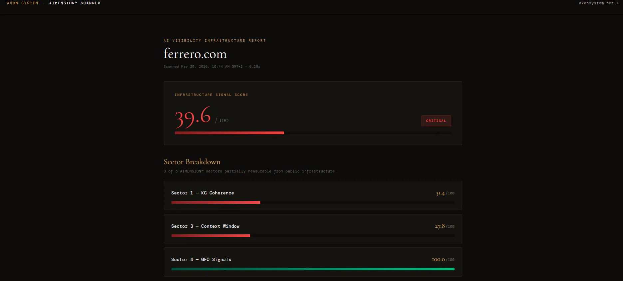The height and width of the screenshot is (281, 623).
Task: Click the CRITICAL status badge
Action: (436, 121)
